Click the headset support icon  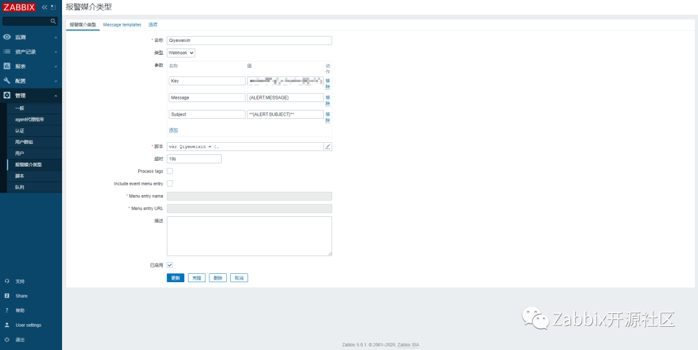click(x=6, y=281)
